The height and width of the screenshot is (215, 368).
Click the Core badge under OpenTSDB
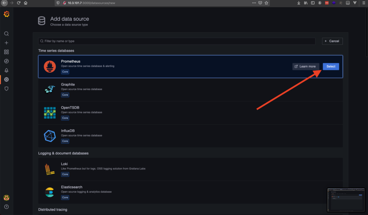click(x=65, y=118)
